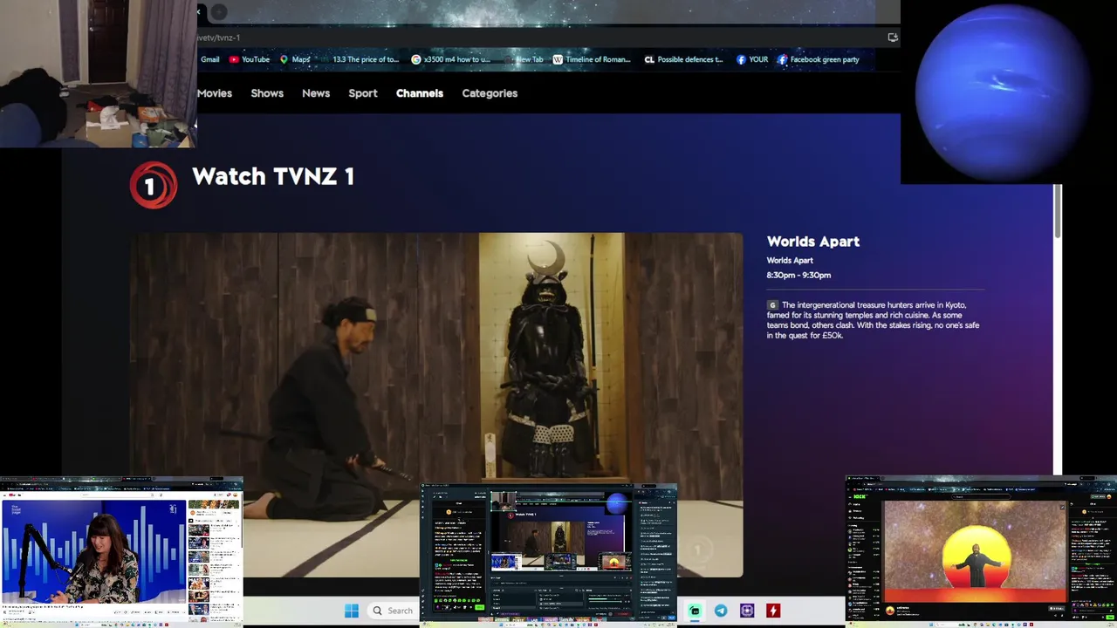Click the TVNZ 1 circular logo
The height and width of the screenshot is (628, 1117).
point(154,185)
